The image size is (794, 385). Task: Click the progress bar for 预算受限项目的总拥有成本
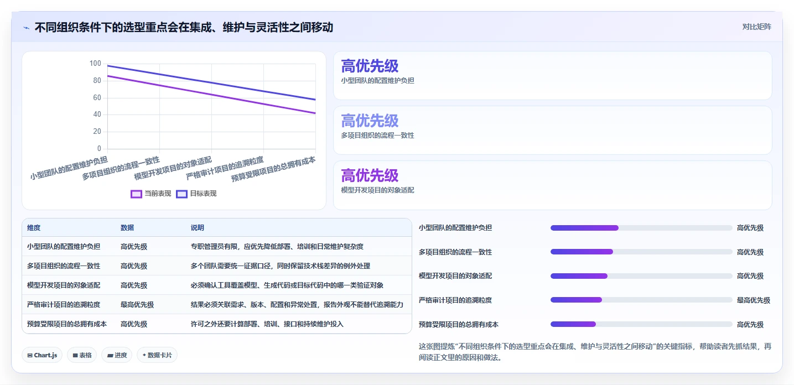(641, 324)
